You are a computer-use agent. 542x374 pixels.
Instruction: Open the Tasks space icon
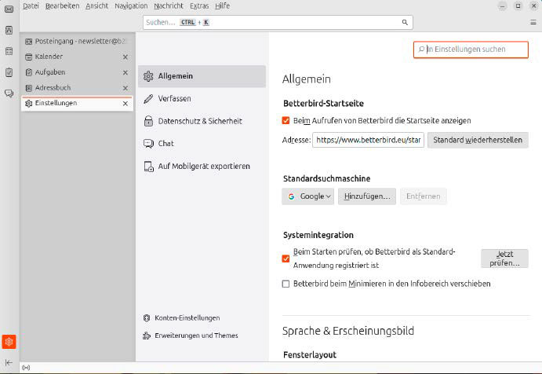click(x=9, y=72)
